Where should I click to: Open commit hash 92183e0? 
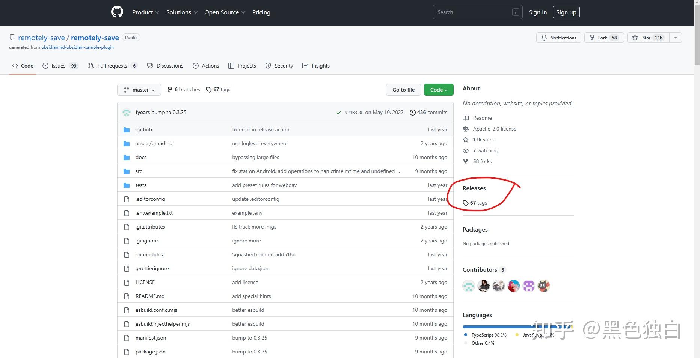[353, 113]
